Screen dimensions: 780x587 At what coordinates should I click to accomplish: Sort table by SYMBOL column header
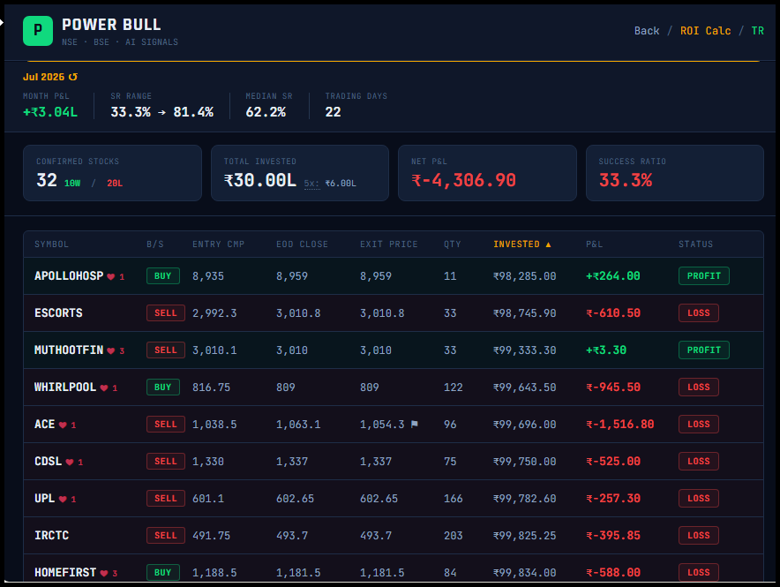52,245
